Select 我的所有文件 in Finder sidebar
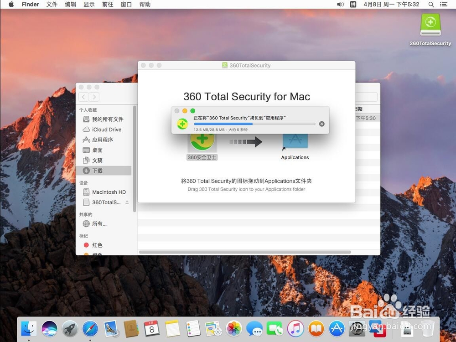The height and width of the screenshot is (342, 456). coord(103,119)
